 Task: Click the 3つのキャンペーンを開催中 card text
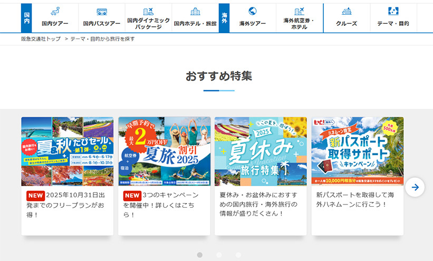(164, 205)
